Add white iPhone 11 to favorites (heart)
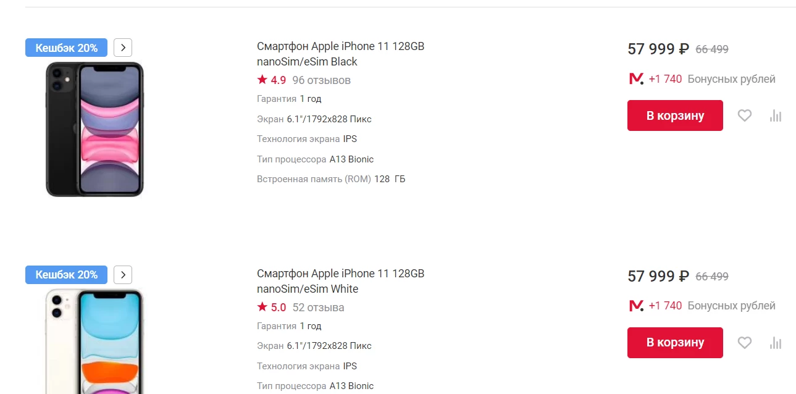 pos(745,343)
